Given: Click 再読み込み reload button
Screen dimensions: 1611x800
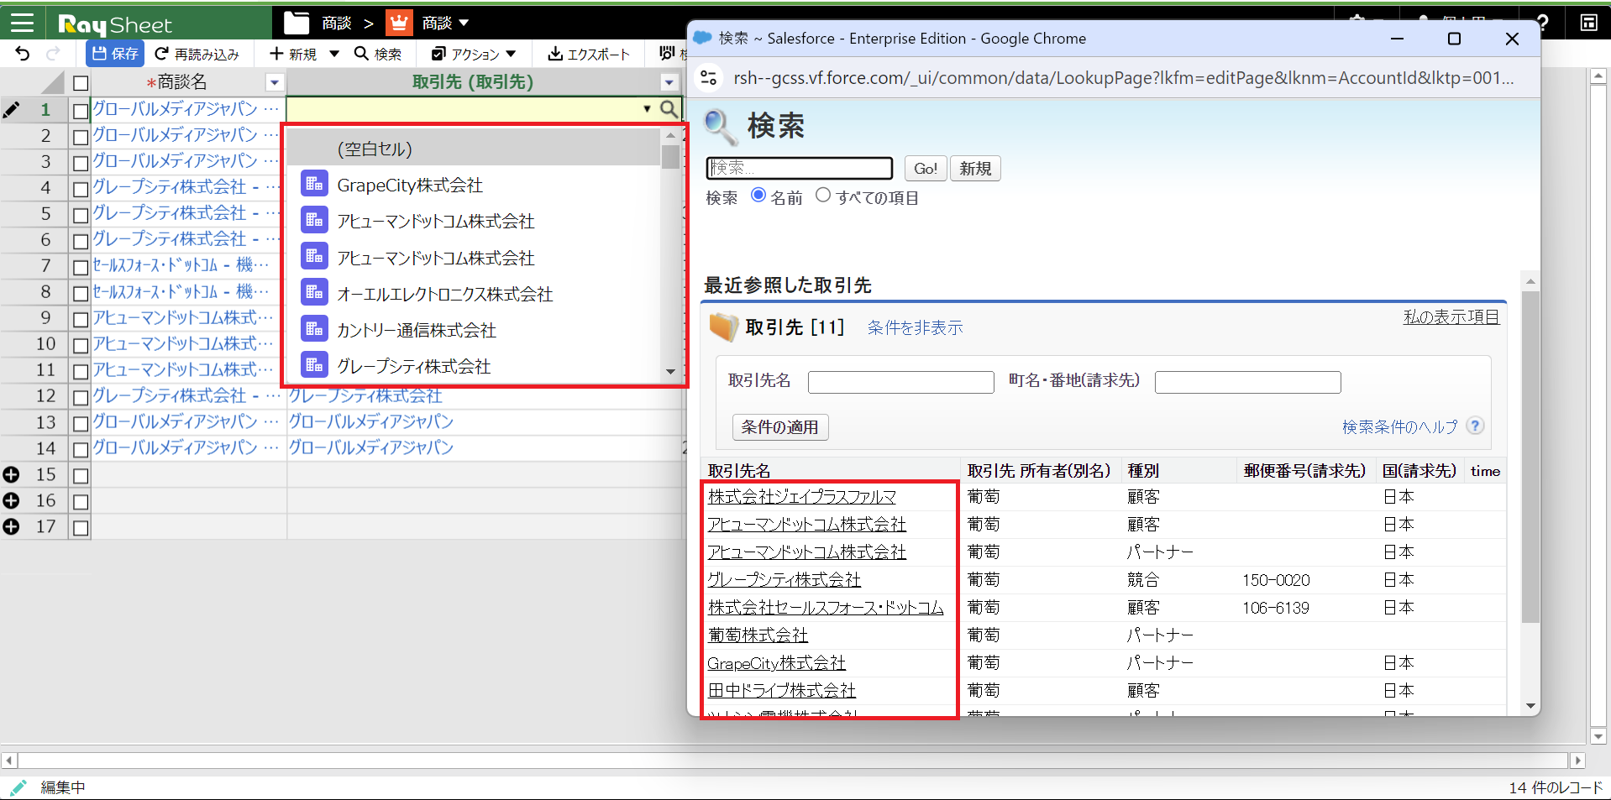Looking at the screenshot, I should (197, 54).
